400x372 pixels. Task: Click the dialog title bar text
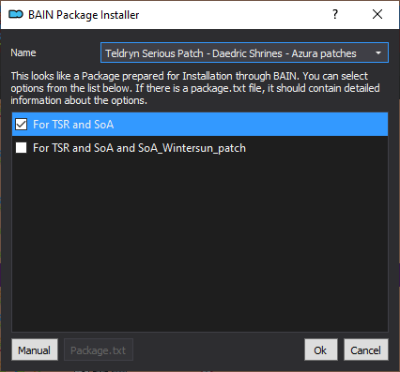coord(84,15)
